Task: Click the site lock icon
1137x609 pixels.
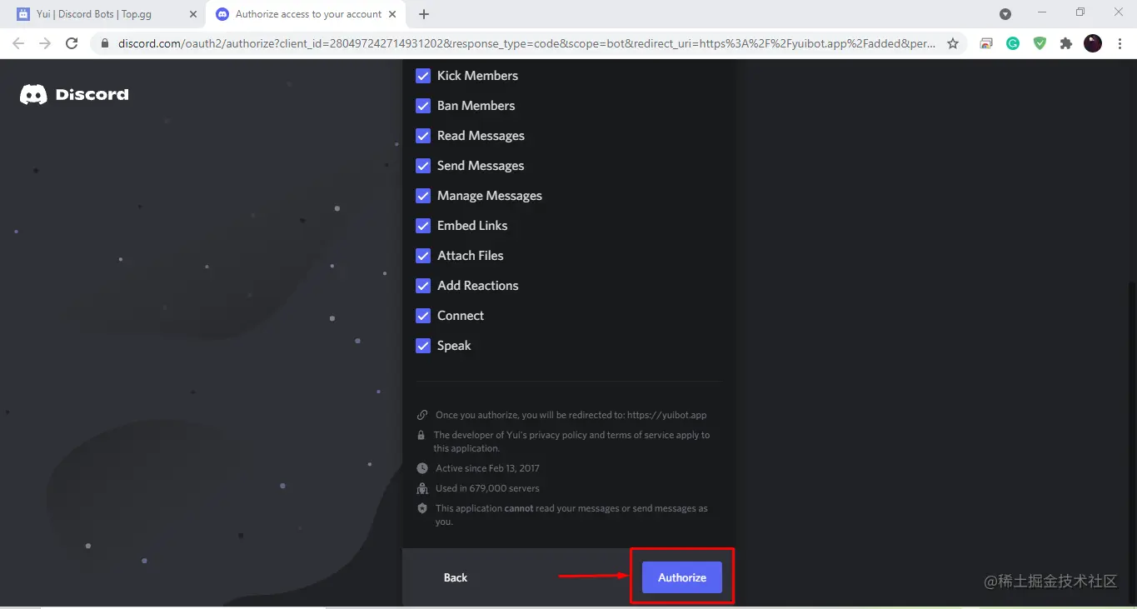Action: pyautogui.click(x=104, y=43)
